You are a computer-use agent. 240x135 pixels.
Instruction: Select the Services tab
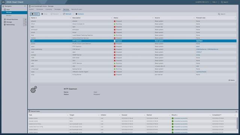coord(66,9)
